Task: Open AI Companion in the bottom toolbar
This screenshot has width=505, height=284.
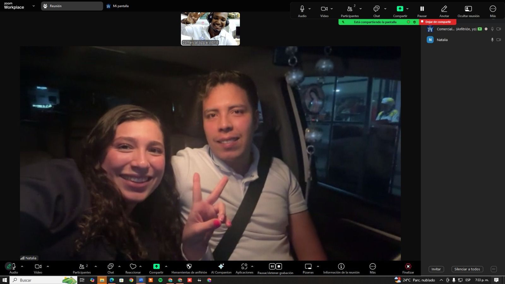Action: (x=221, y=267)
